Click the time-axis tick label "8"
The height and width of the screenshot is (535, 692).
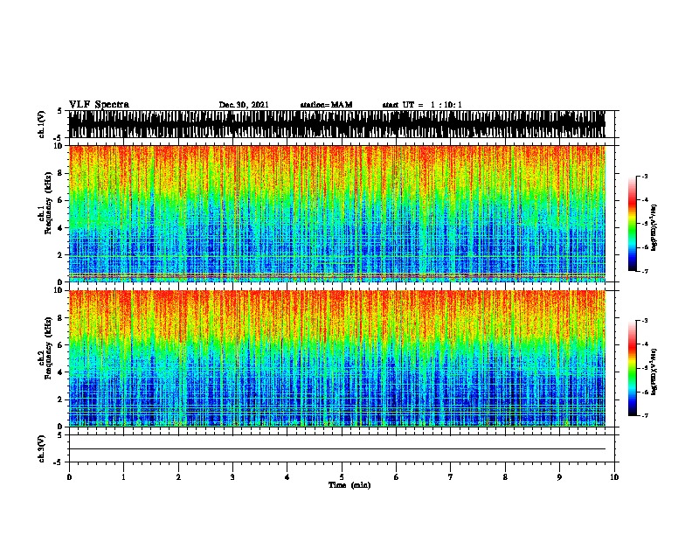click(x=505, y=477)
